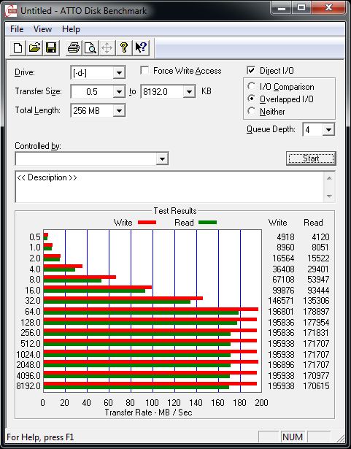Click the window resize grip corner
351x449 pixels.
coord(340,438)
